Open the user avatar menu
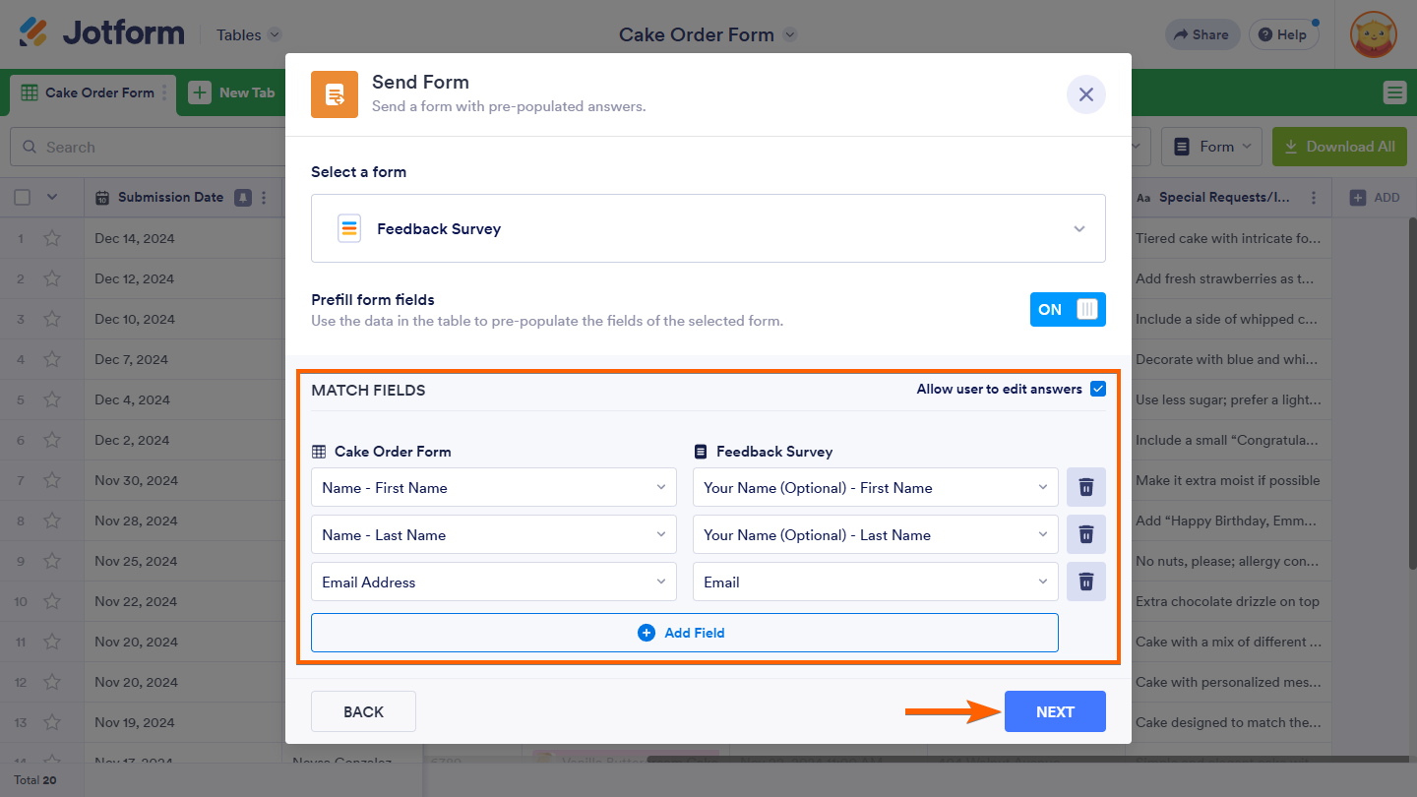Image resolution: width=1417 pixels, height=797 pixels. point(1373,35)
